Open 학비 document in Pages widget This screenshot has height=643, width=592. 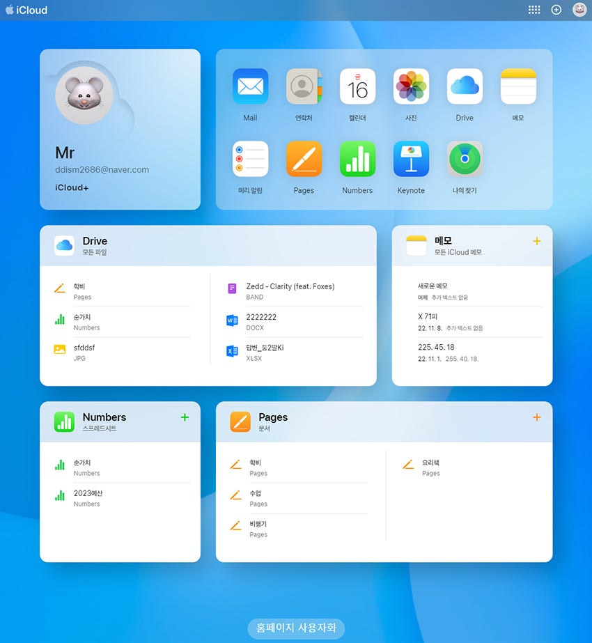coord(298,467)
